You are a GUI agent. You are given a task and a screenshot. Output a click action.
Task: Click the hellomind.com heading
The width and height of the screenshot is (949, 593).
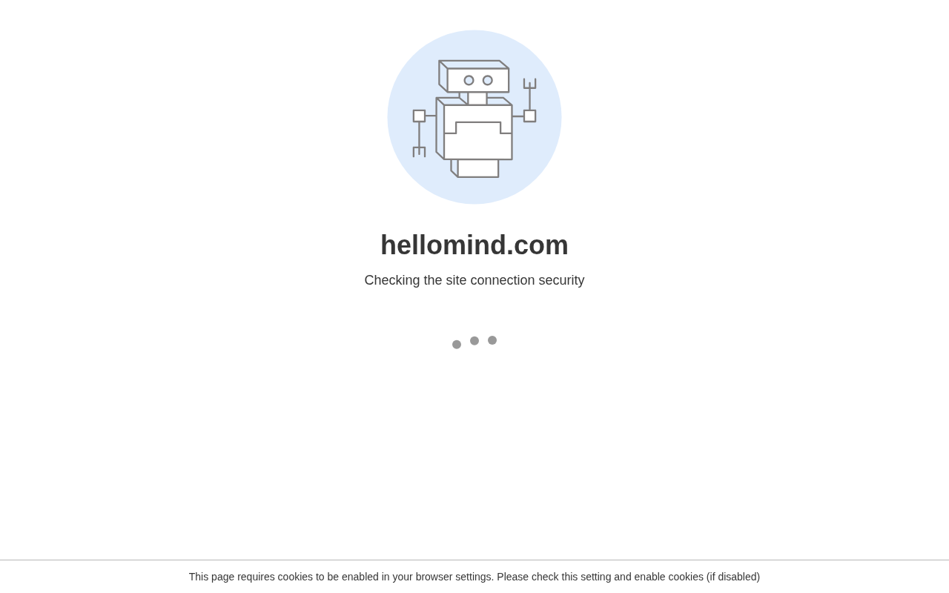click(x=474, y=245)
